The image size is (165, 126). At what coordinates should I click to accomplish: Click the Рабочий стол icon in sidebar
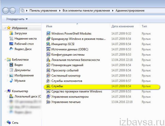(x=11, y=44)
